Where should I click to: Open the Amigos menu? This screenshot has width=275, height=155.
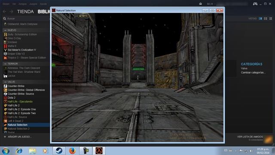[22, 4]
